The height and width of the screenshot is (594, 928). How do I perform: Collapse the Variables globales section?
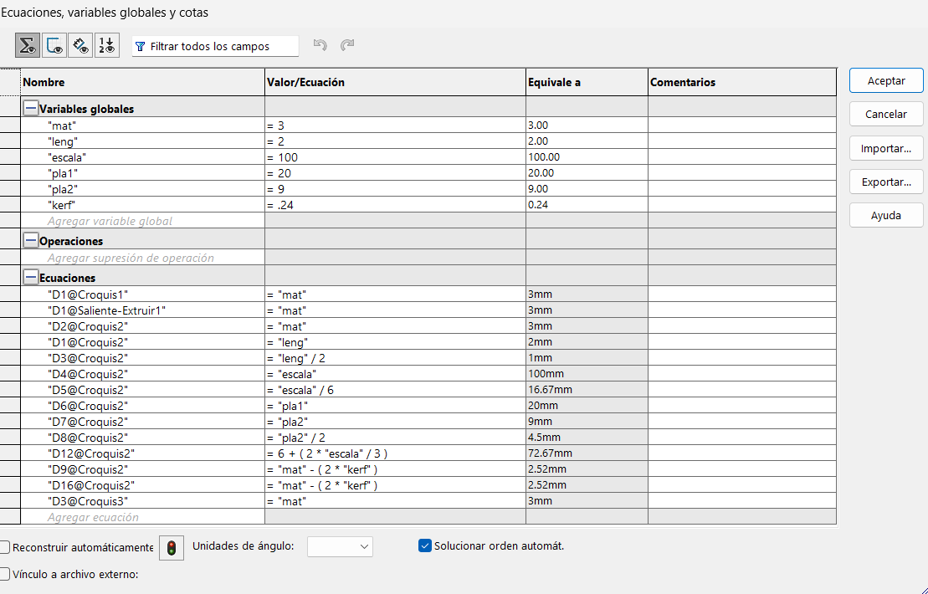[x=31, y=108]
